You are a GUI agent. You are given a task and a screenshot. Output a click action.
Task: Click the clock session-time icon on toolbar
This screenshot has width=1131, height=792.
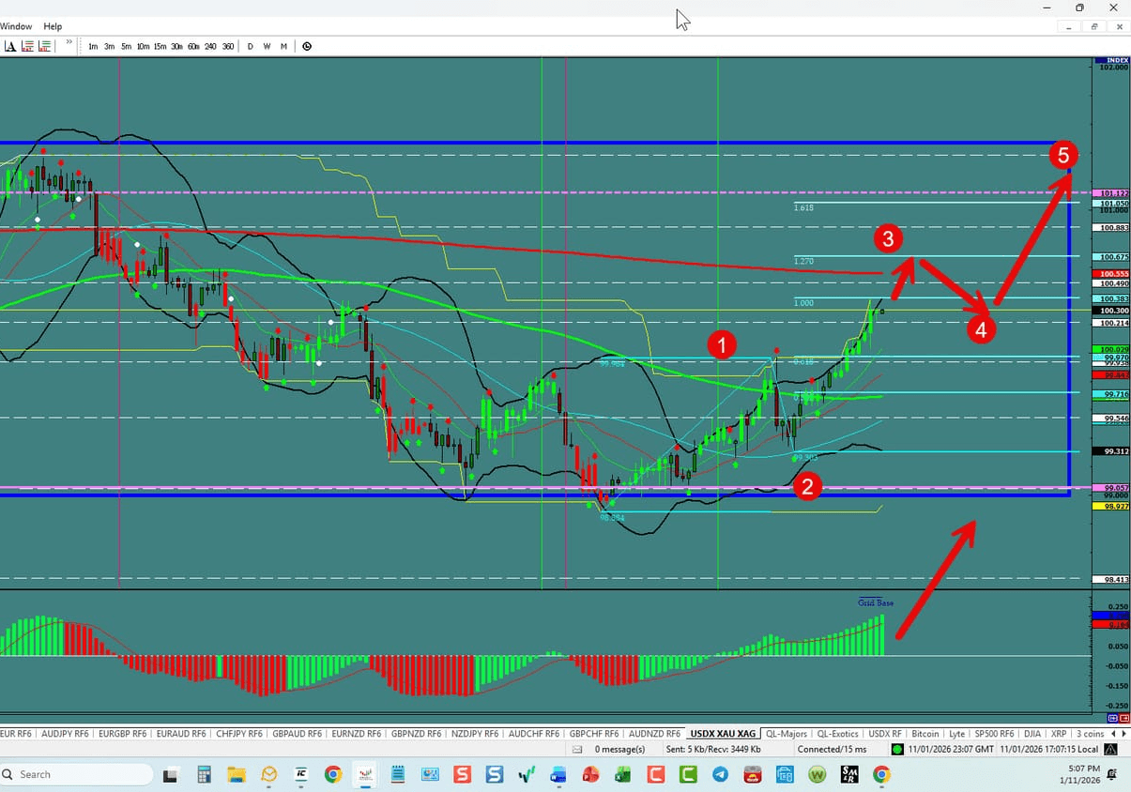coord(307,46)
